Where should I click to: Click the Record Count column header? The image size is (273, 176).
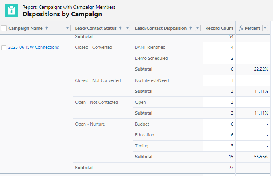[219, 28]
